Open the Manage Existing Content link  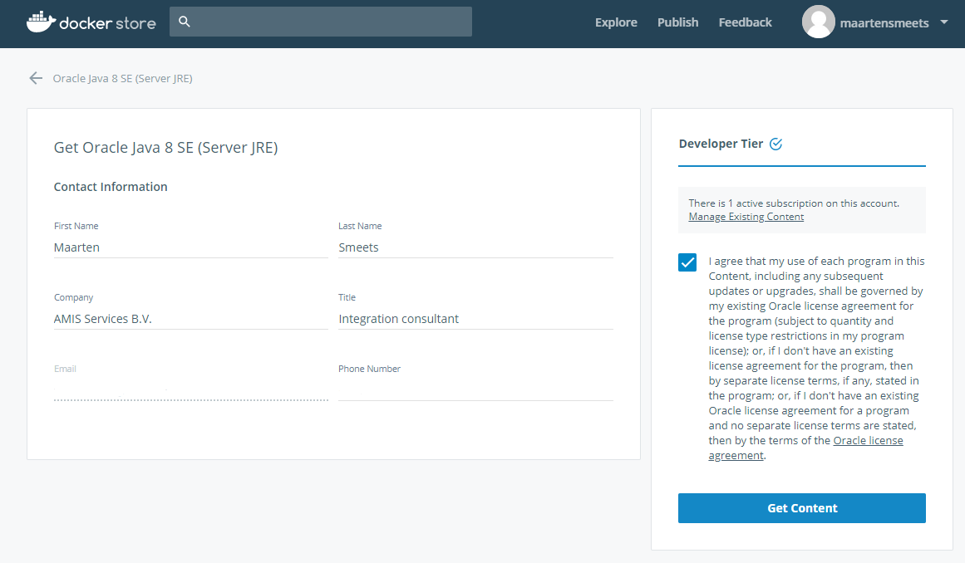[746, 216]
